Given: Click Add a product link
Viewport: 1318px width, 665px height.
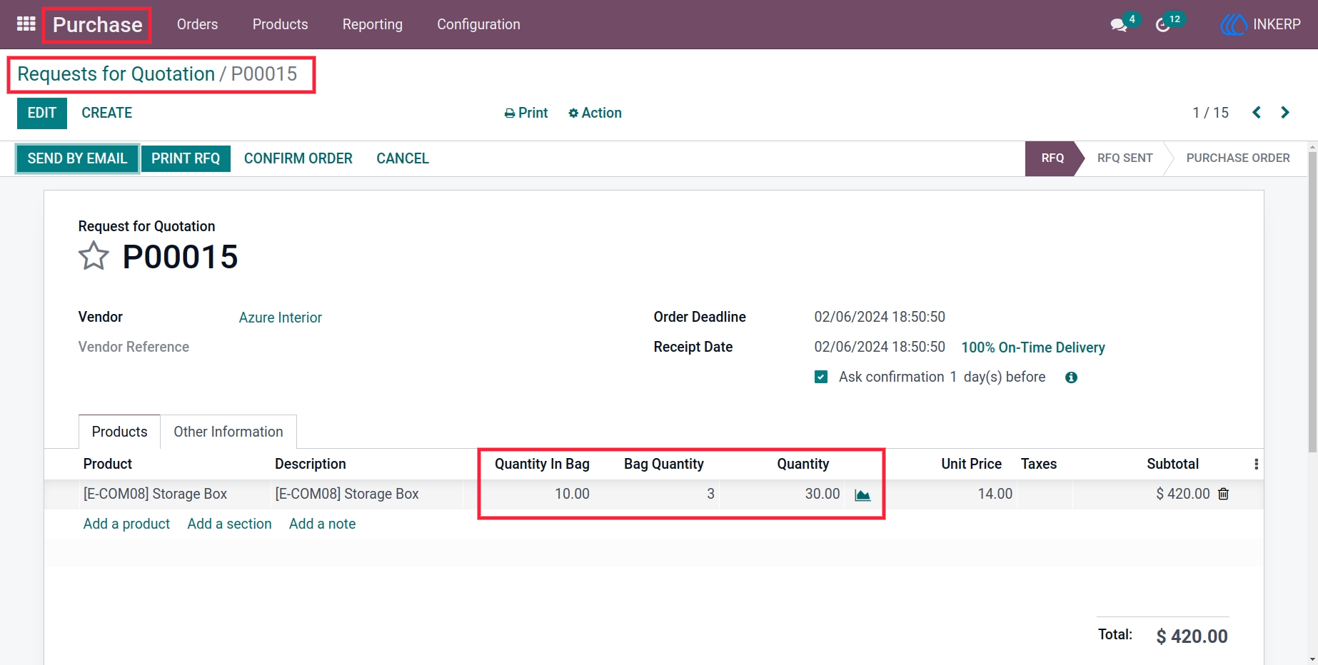Looking at the screenshot, I should (126, 524).
